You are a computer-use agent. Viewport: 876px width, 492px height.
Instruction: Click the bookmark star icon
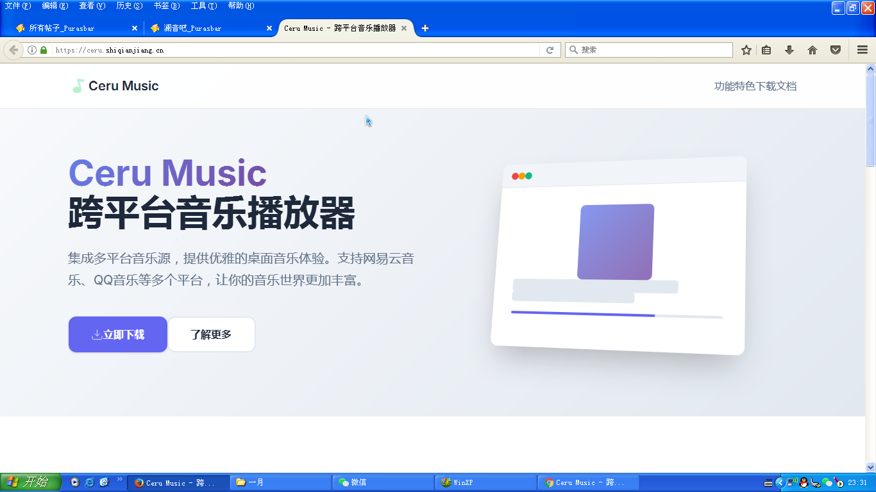tap(746, 50)
